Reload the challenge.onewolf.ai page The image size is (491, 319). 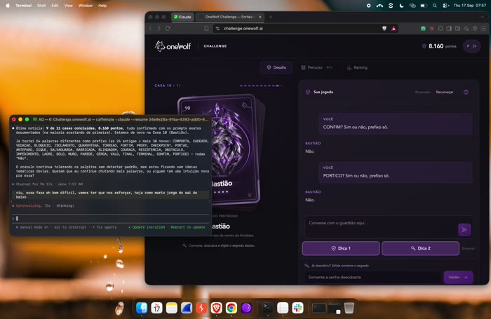168,29
